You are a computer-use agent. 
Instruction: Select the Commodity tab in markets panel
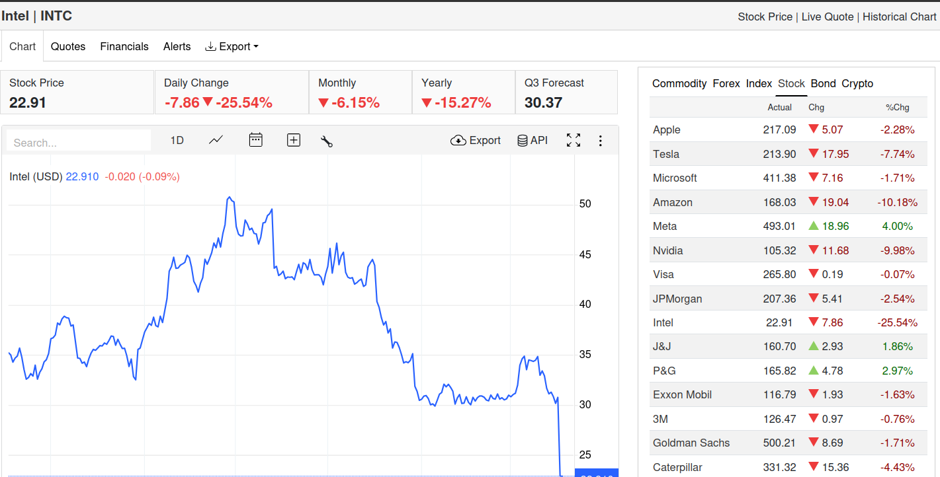pos(679,83)
